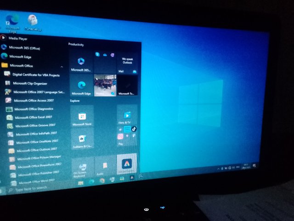The image size is (294, 221).
Task: Click the Explore group header
Action: pyautogui.click(x=75, y=101)
